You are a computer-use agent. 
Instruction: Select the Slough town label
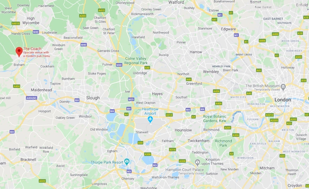tap(93, 98)
